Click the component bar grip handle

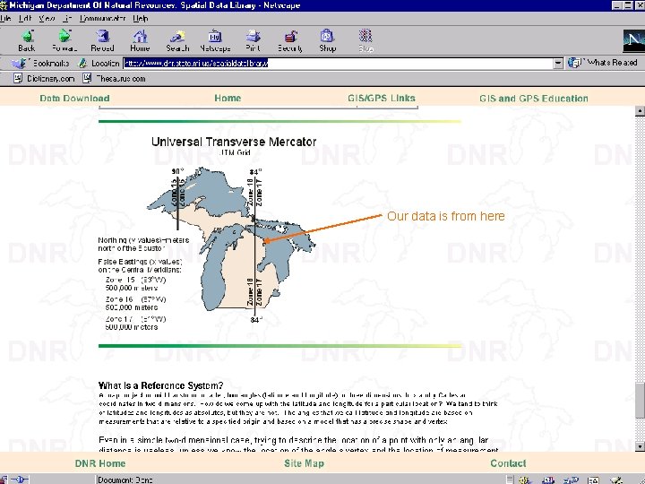coord(510,480)
